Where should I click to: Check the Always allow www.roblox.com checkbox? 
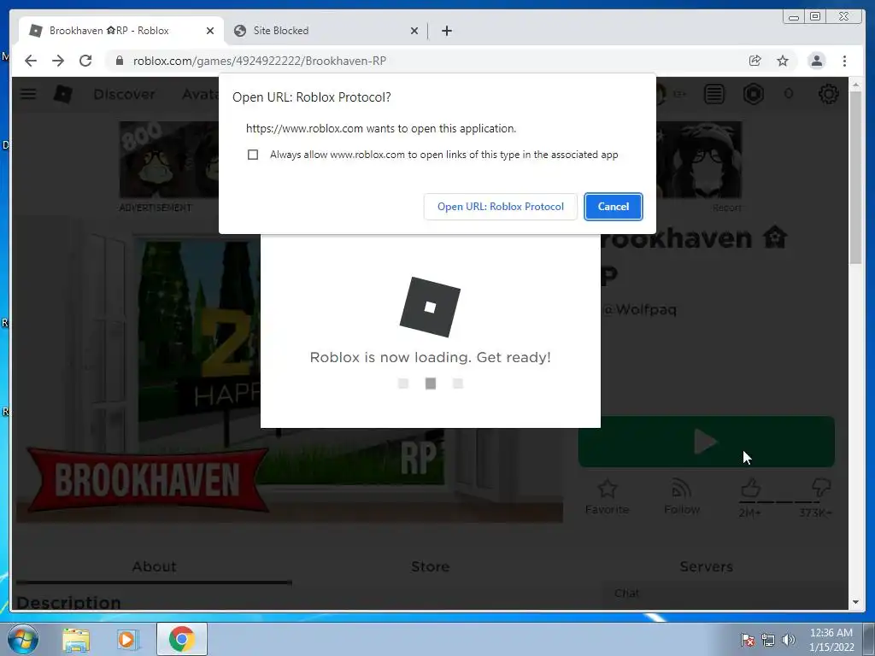253,155
